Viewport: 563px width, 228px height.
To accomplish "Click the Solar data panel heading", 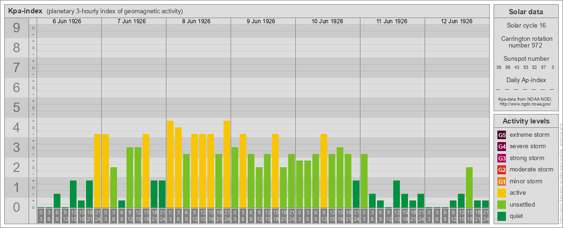I will (526, 12).
